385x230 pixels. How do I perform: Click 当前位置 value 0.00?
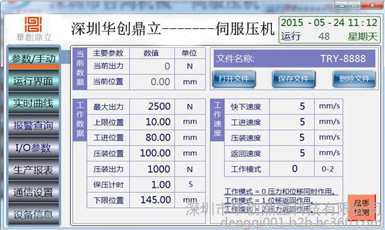pyautogui.click(x=152, y=82)
